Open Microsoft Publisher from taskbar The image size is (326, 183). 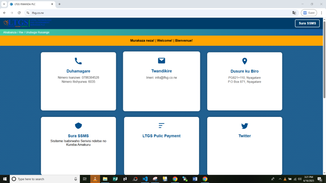pos(115,179)
